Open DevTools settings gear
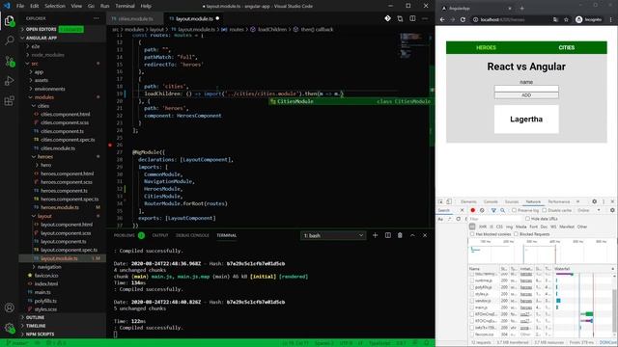618x347 pixels. click(x=594, y=201)
